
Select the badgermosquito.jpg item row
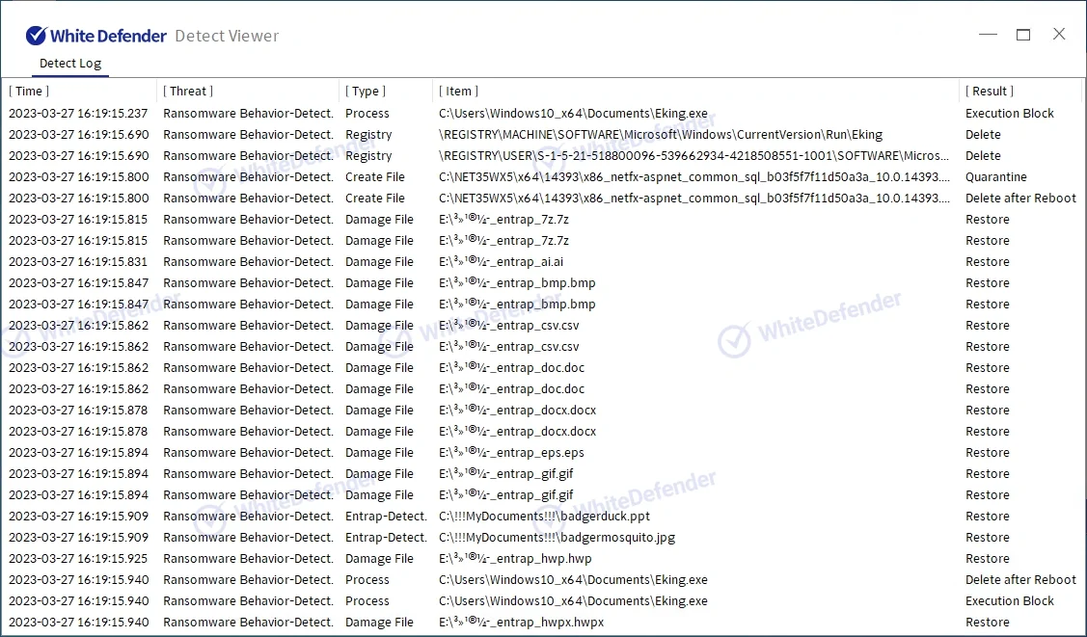pyautogui.click(x=557, y=538)
